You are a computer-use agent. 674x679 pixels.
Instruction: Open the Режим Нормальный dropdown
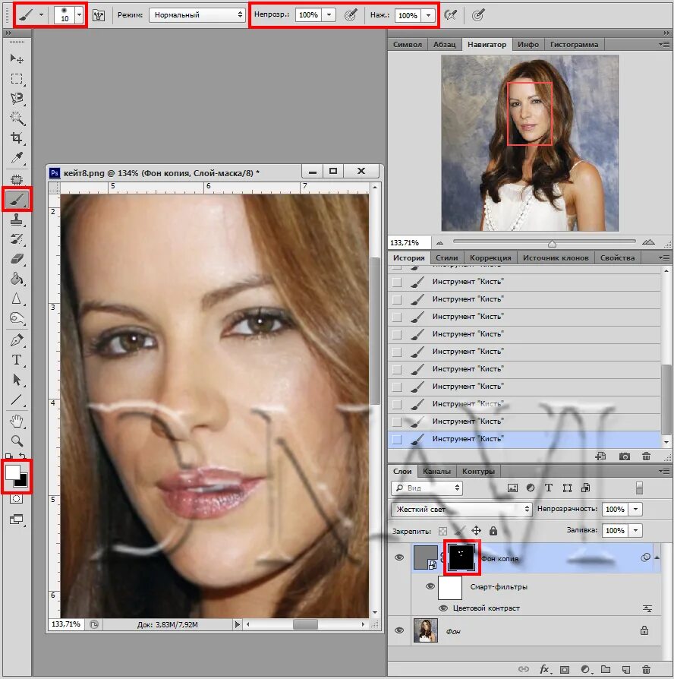(197, 15)
